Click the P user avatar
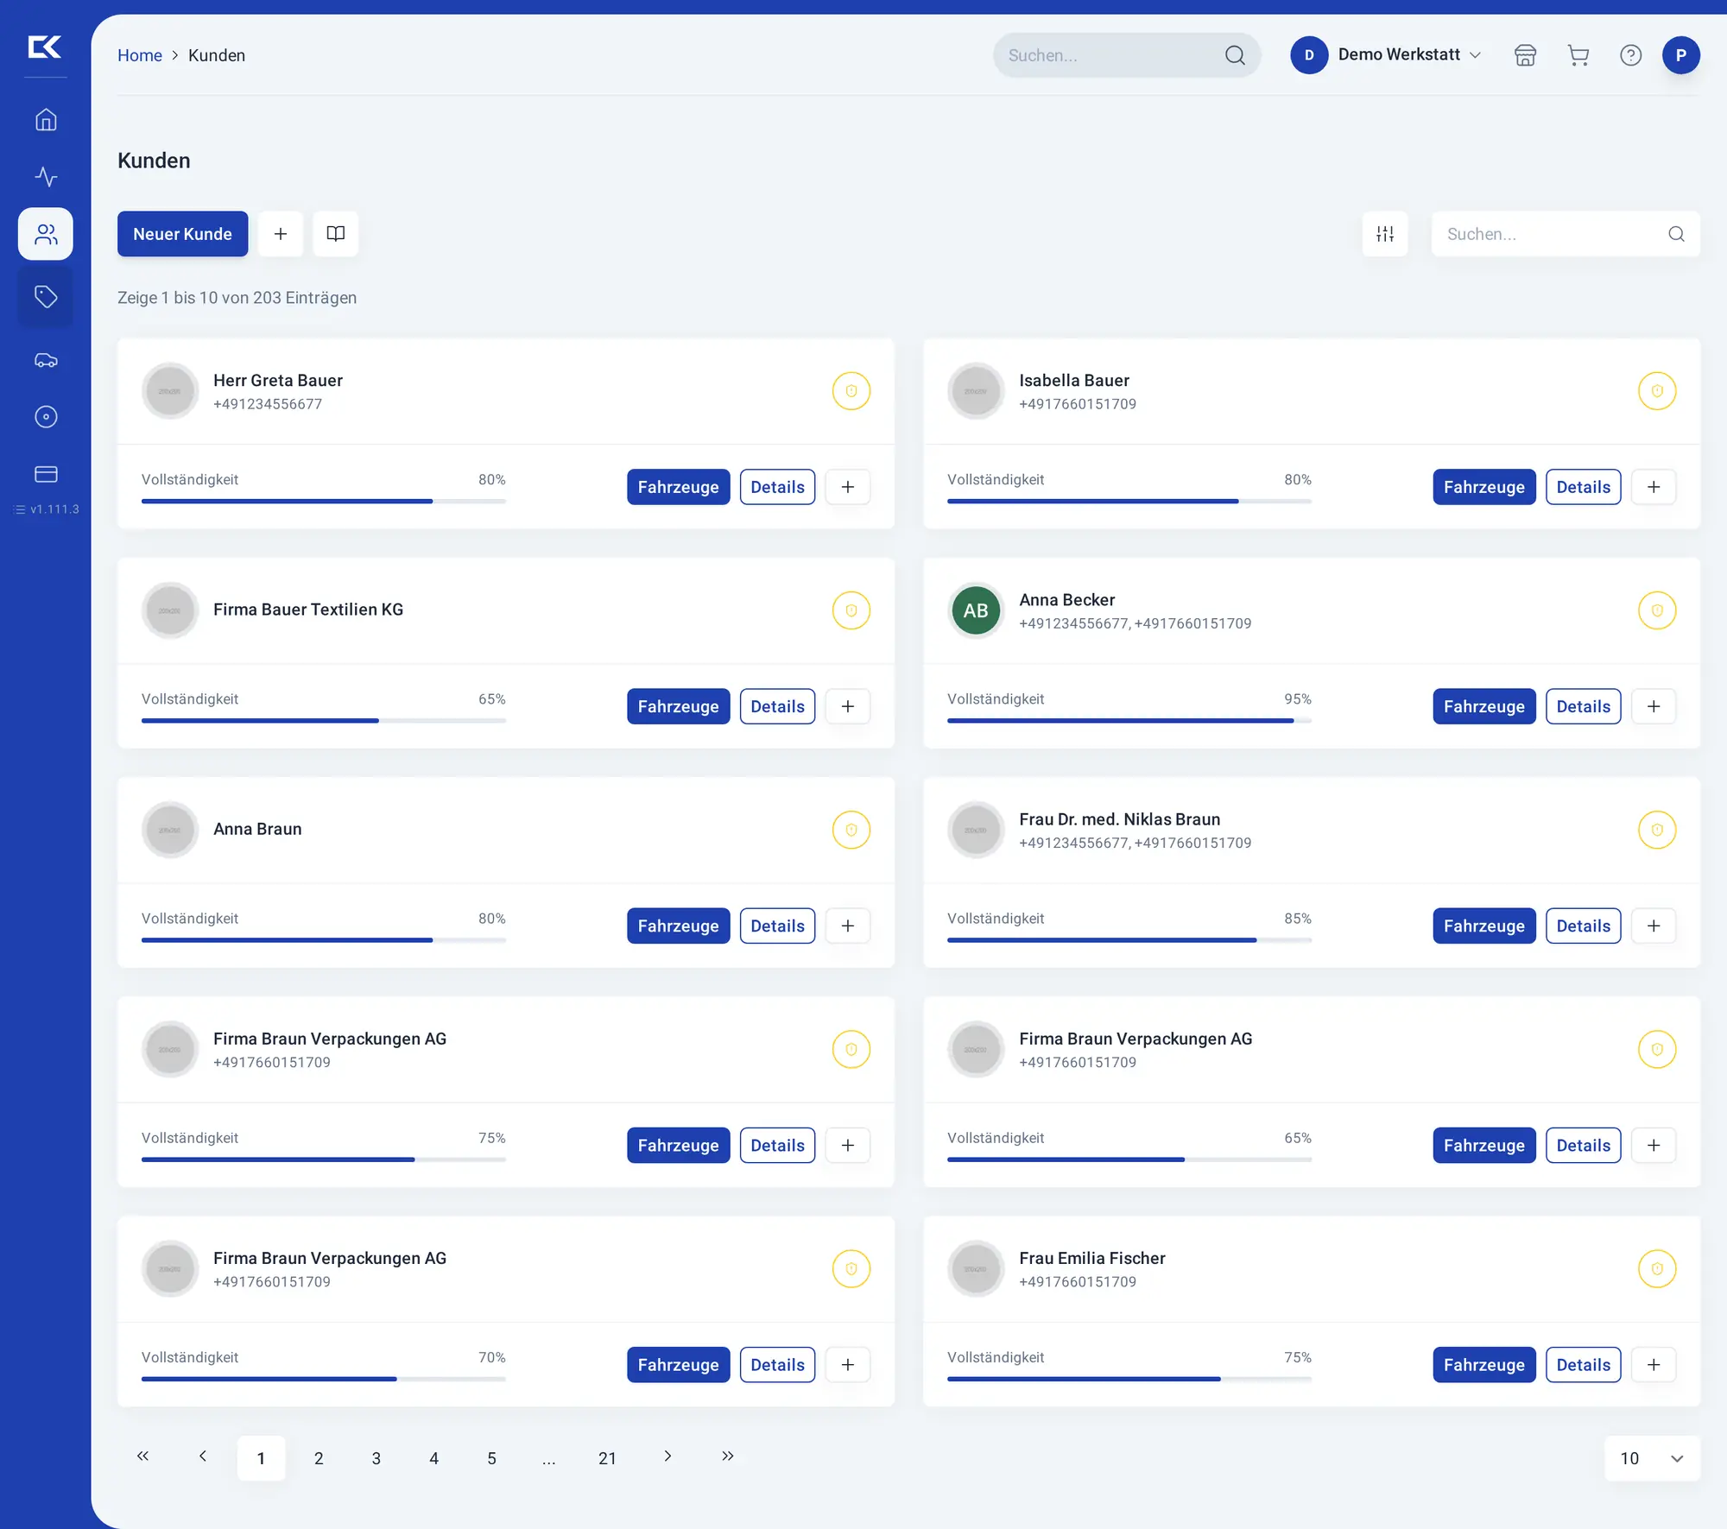The height and width of the screenshot is (1529, 1727). coord(1680,55)
